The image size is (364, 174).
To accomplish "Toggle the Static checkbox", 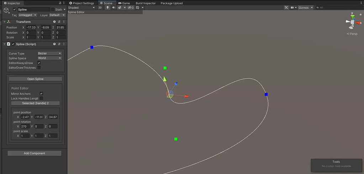I will (x=53, y=10).
